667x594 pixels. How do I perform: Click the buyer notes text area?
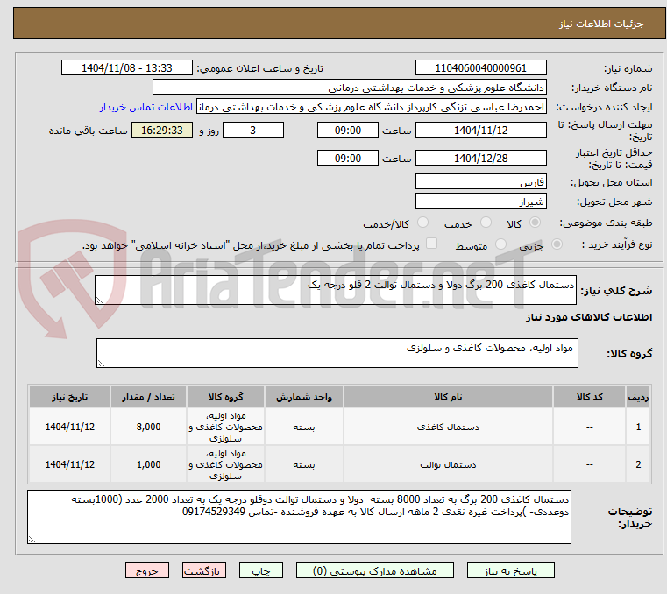(x=299, y=517)
